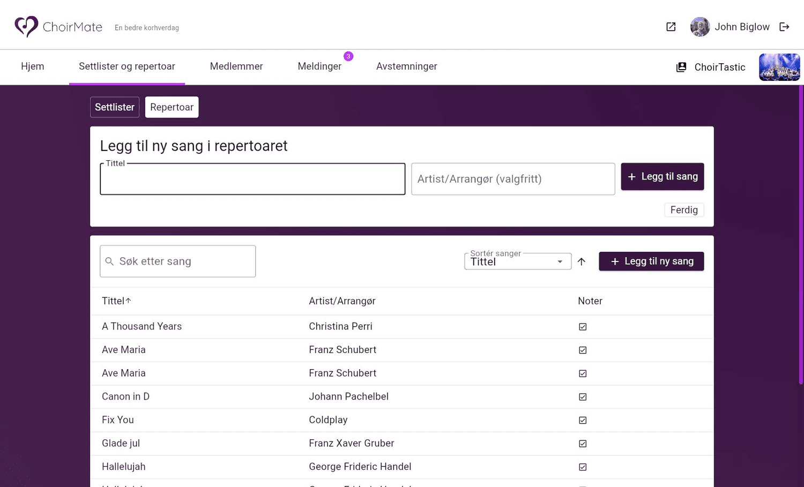This screenshot has width=804, height=487.
Task: Click John Biglow's profile avatar
Action: [x=699, y=27]
